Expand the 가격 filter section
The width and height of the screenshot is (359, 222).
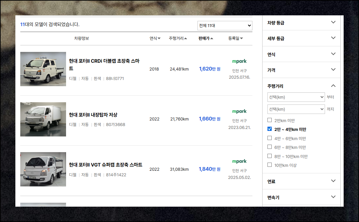(x=301, y=70)
